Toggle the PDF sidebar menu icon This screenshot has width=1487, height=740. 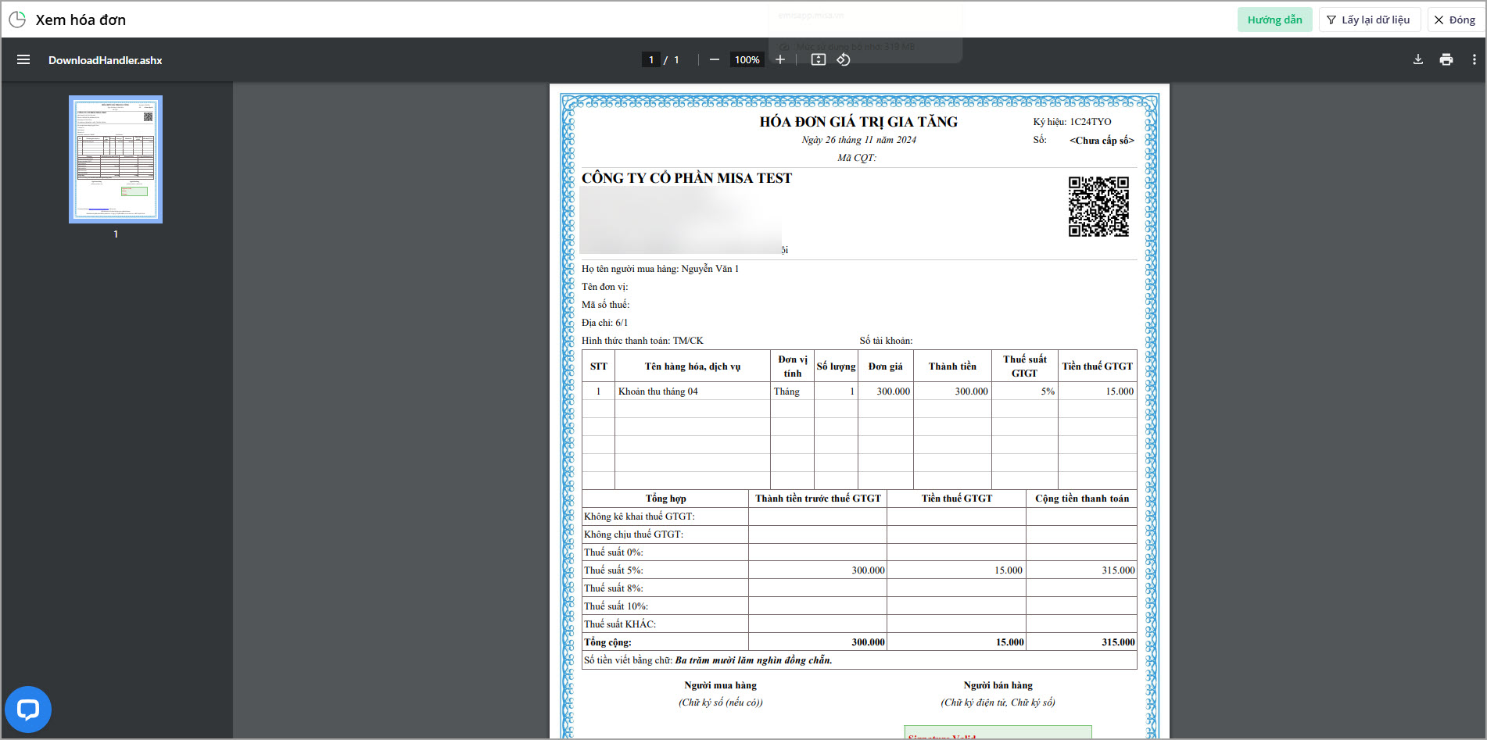click(x=23, y=59)
